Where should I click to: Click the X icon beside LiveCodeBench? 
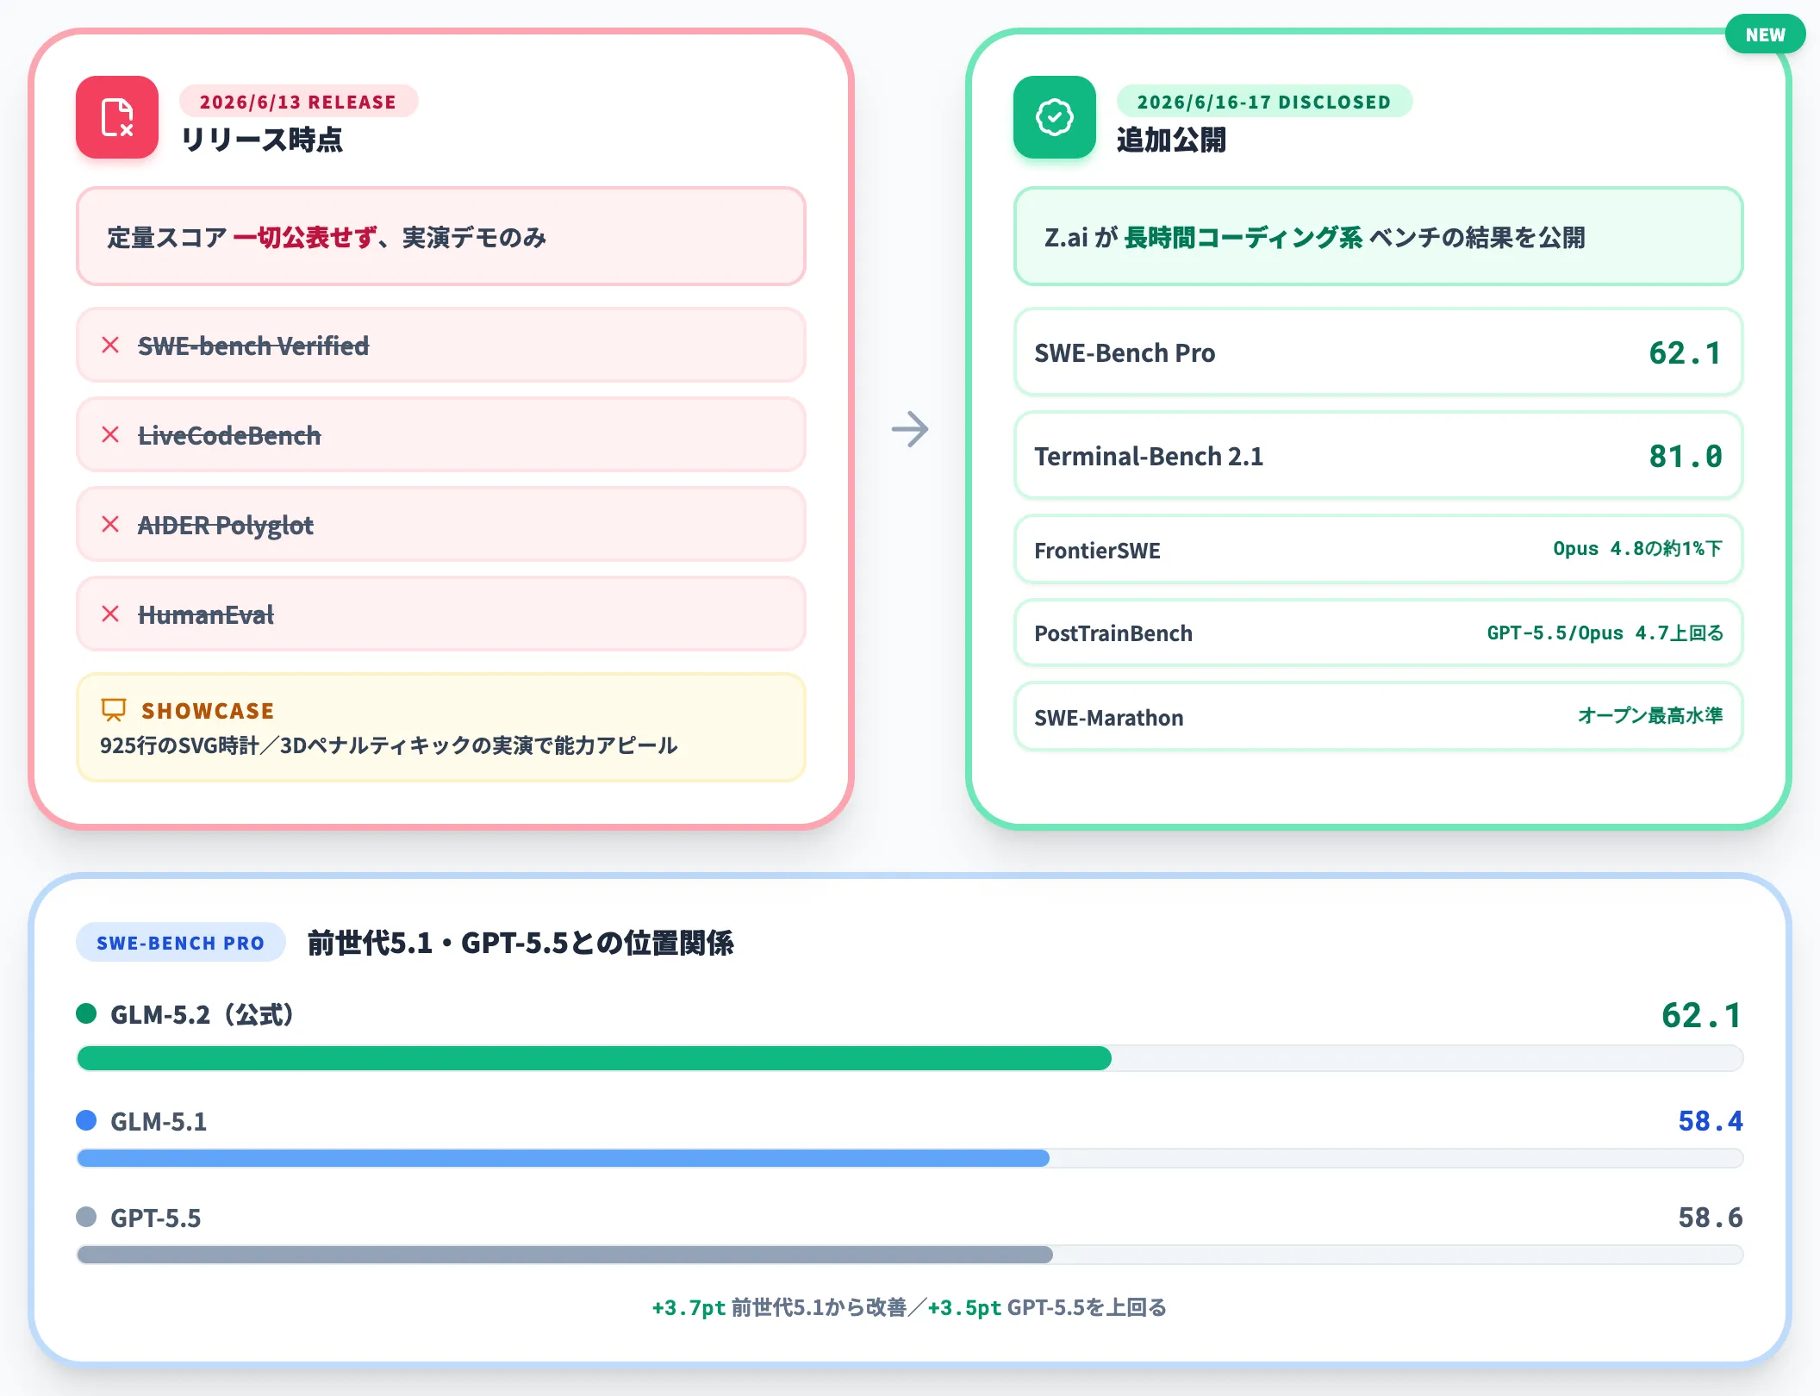click(110, 435)
